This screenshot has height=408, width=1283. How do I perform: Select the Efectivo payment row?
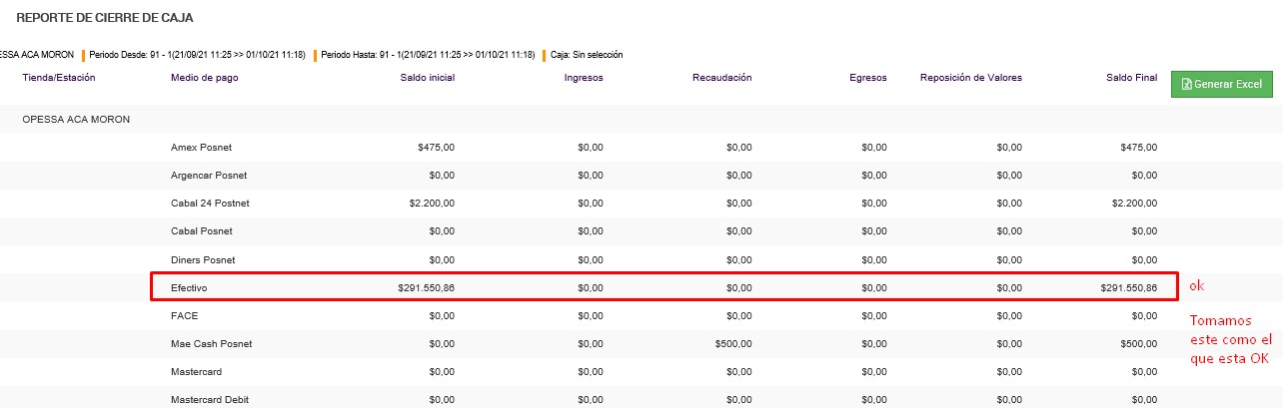click(189, 287)
